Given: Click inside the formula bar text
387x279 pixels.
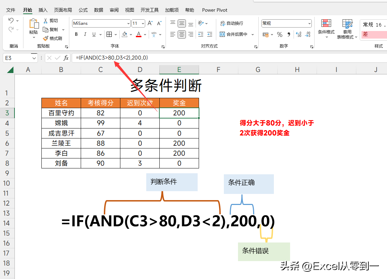Looking at the screenshot, I should point(112,58).
